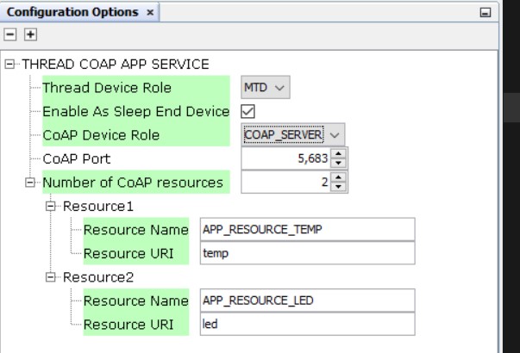This screenshot has height=353, width=520.
Task: Open Thread Device Role MTD dropdown
Action: click(x=266, y=88)
